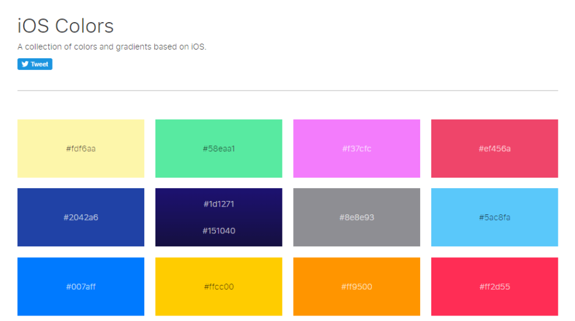Choose the iOS blue #007aff swatch
The width and height of the screenshot is (575, 321).
point(81,287)
